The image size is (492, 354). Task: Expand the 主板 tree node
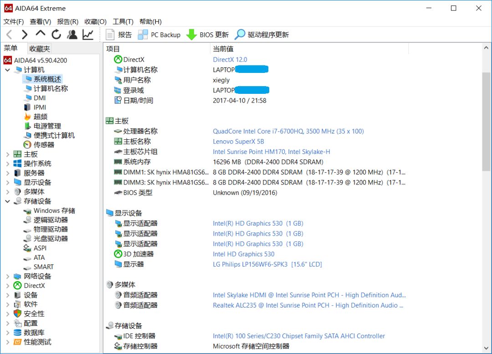[x=7, y=154]
